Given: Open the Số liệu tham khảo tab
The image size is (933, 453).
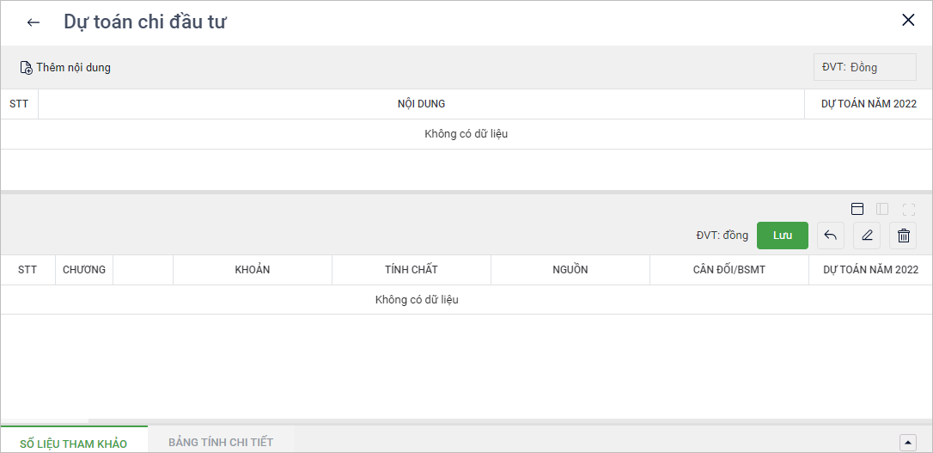Looking at the screenshot, I should coord(74,444).
